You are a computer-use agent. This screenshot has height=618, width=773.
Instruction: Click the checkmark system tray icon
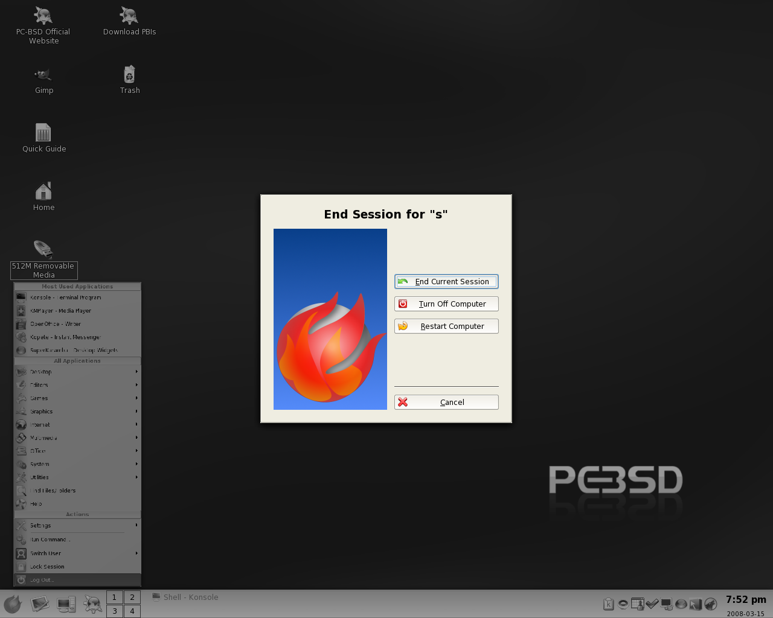click(652, 604)
